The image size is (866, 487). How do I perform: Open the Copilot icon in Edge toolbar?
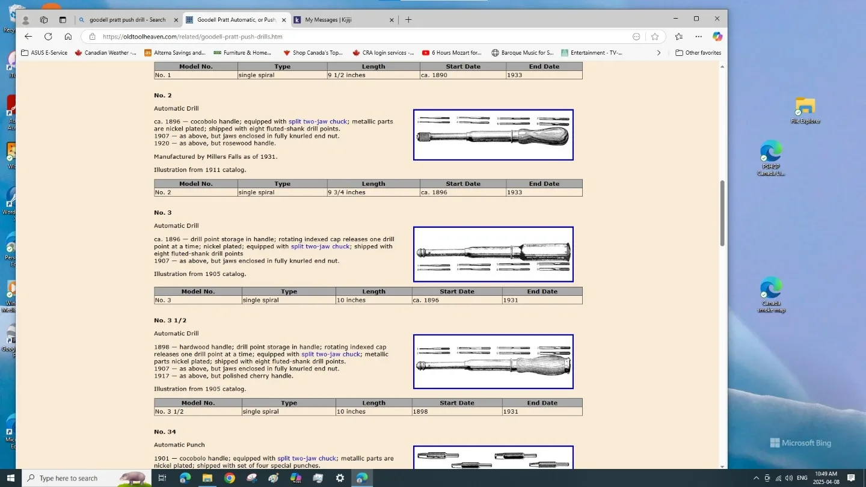[x=717, y=37]
